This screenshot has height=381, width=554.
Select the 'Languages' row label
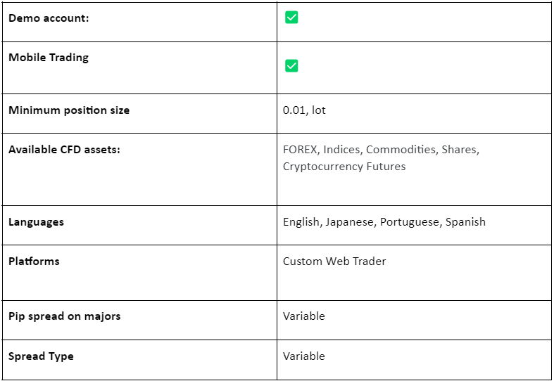click(36, 222)
